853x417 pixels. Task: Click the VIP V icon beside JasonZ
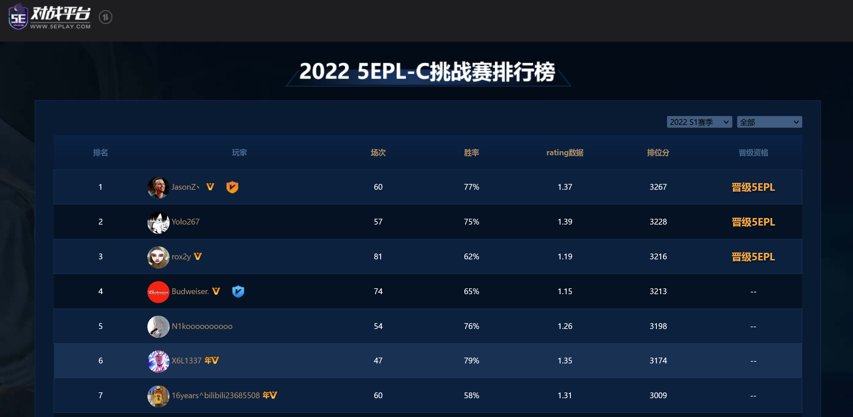210,187
